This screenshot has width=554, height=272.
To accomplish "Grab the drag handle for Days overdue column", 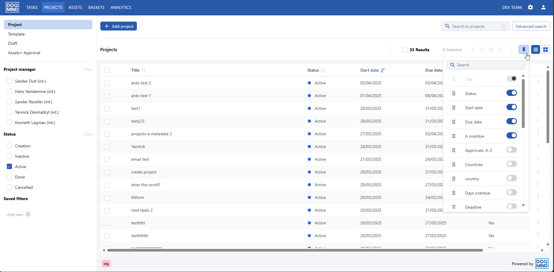I will (454, 193).
